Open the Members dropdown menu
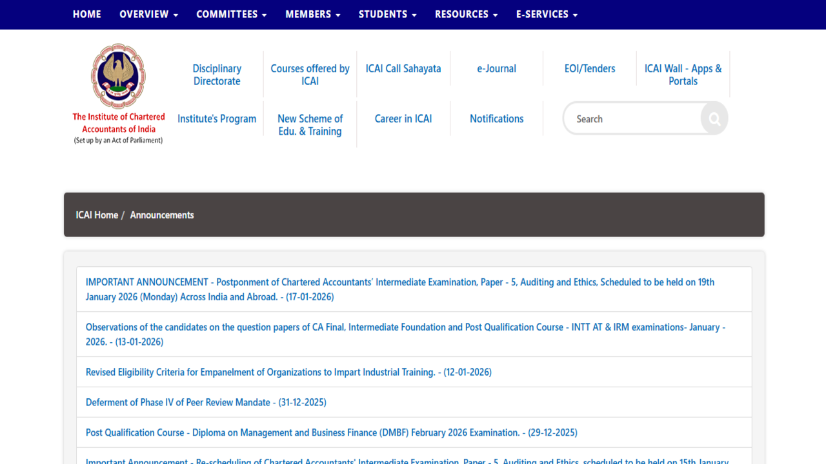Image resolution: width=826 pixels, height=464 pixels. 312,14
